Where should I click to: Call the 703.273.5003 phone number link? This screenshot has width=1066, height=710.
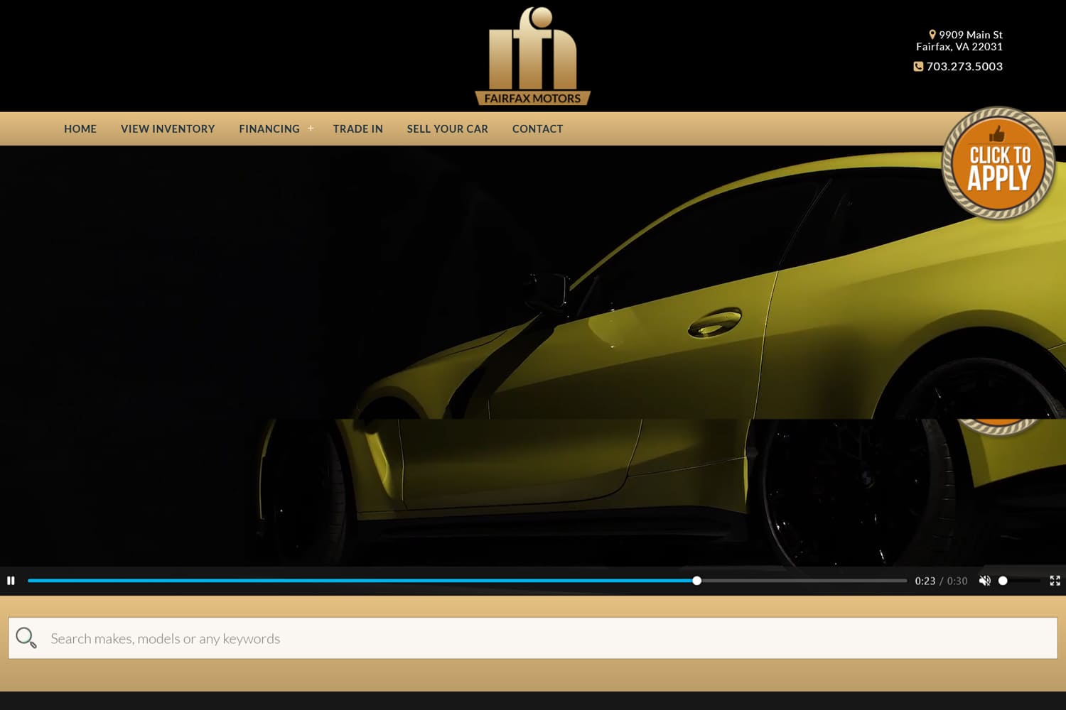[x=964, y=66]
